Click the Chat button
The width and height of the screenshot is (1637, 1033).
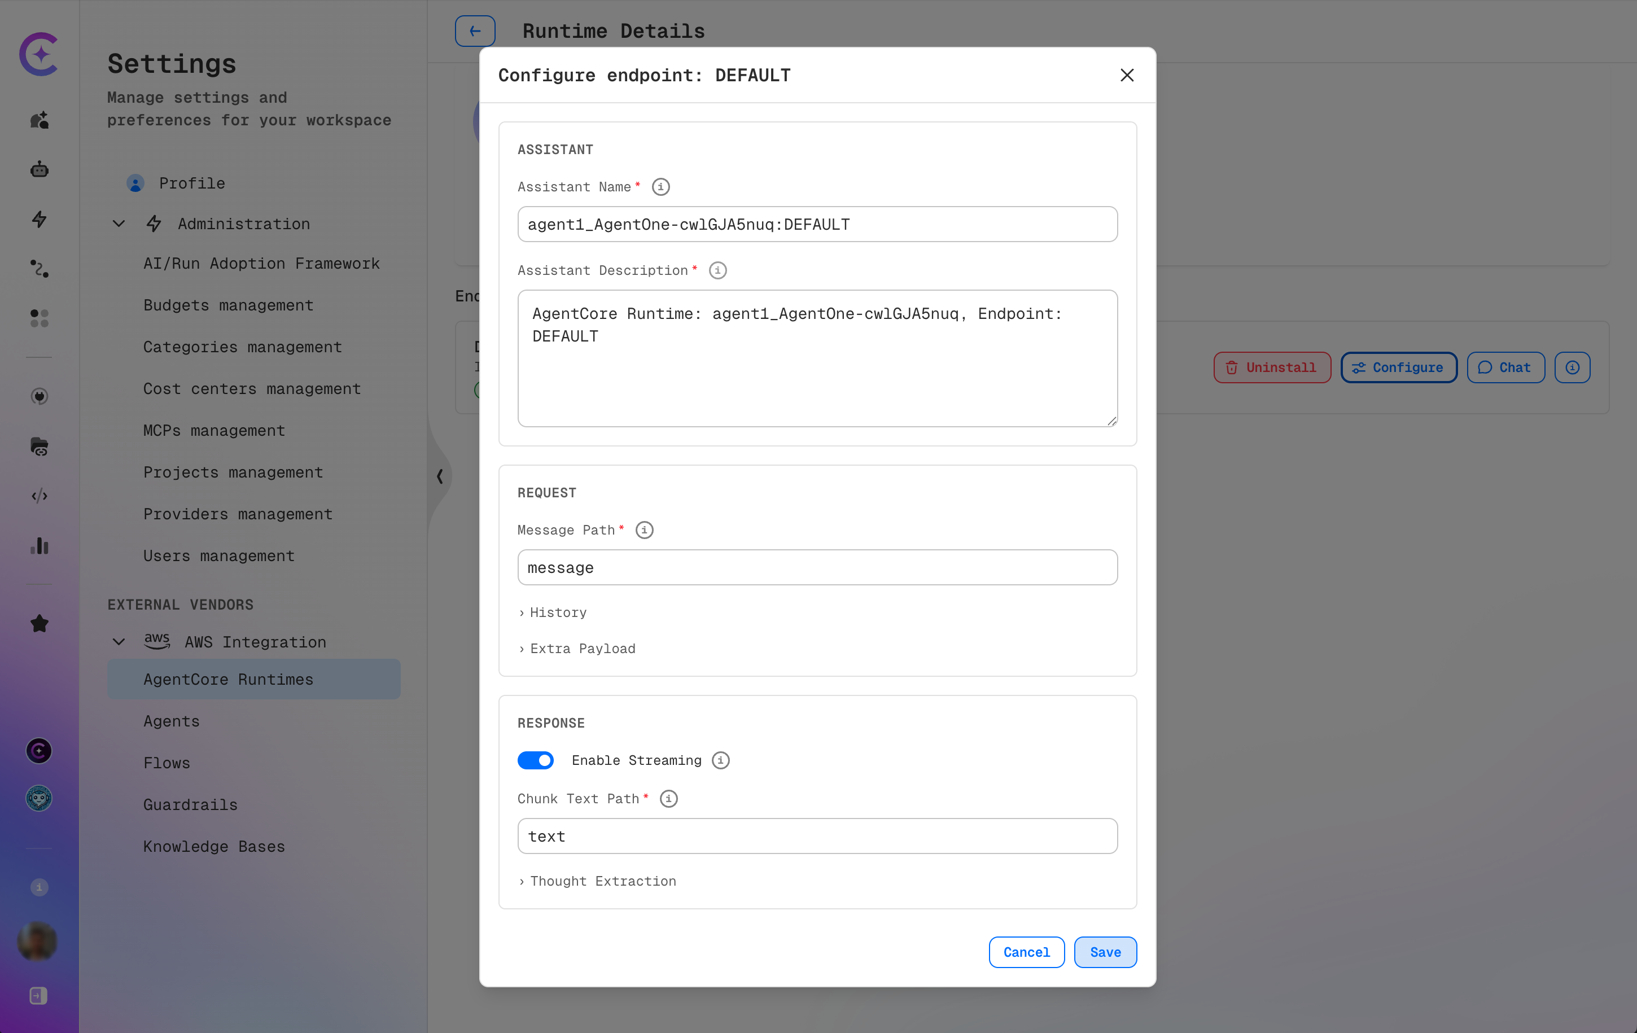pos(1506,367)
